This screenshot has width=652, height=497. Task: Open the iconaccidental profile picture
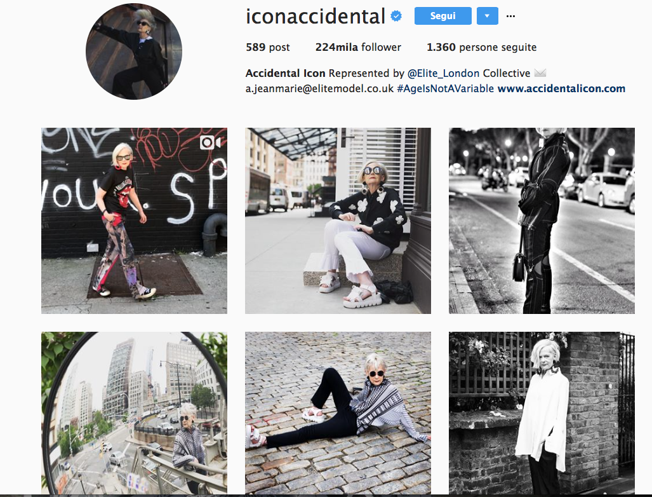click(x=134, y=51)
